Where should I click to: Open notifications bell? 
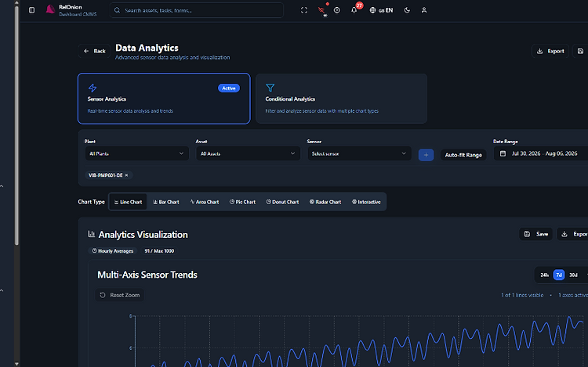click(x=354, y=10)
